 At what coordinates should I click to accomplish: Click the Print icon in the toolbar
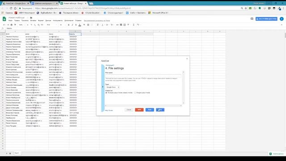pos(12,25)
